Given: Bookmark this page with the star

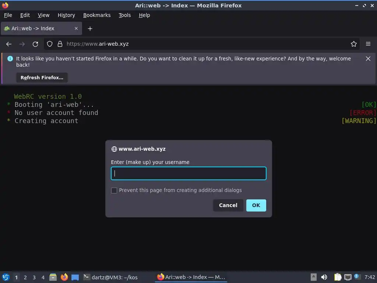Looking at the screenshot, I should 354,44.
